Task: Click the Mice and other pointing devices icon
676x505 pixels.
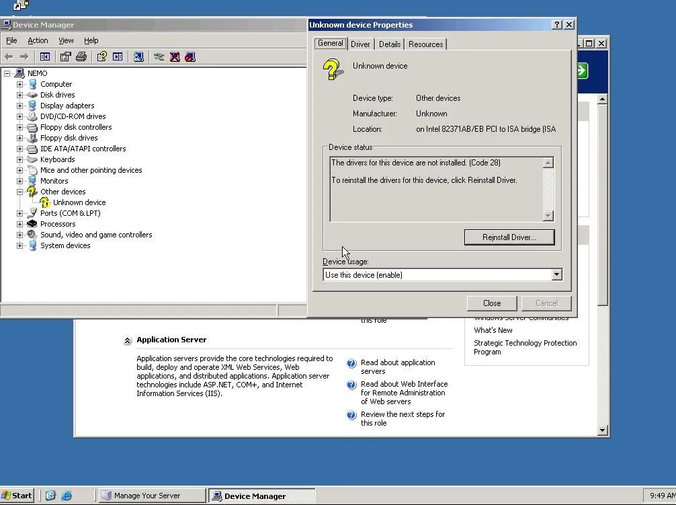Action: tap(32, 170)
